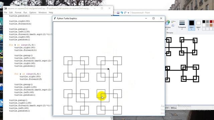The width and height of the screenshot is (214, 120).
Task: Pick the brown palette swatch in Paint
Action: (211, 25)
